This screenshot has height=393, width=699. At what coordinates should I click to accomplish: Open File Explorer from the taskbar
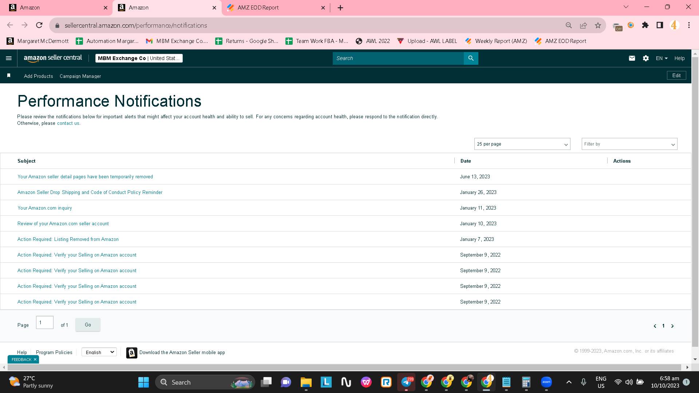tap(306, 382)
